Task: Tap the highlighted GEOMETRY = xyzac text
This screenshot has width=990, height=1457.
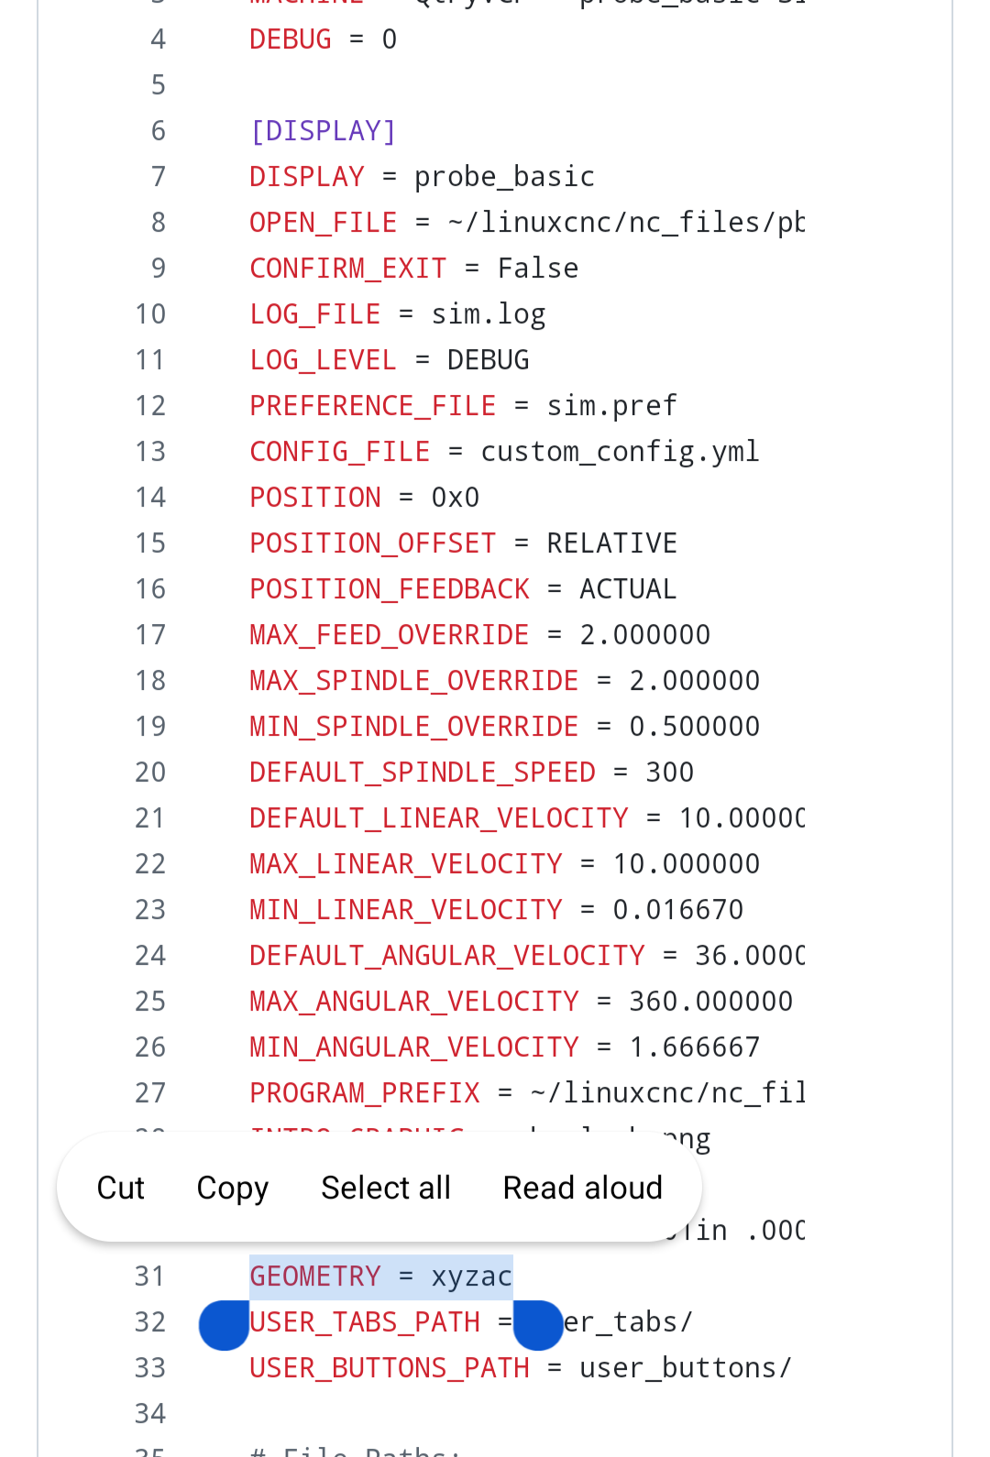Action: (380, 1276)
